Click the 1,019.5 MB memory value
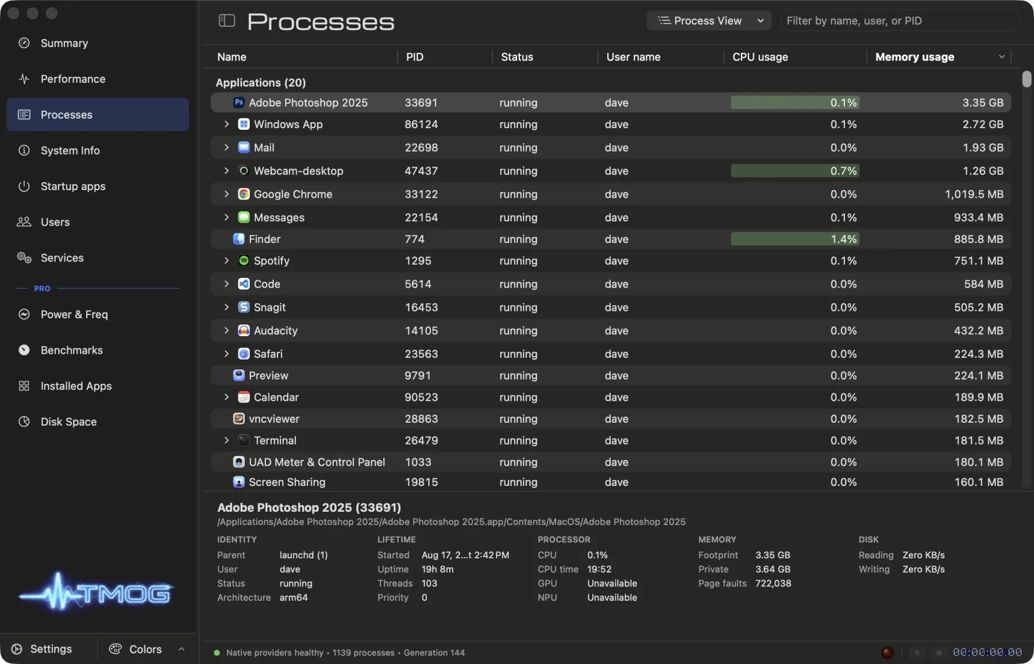Viewport: 1034px width, 664px height. (x=974, y=194)
